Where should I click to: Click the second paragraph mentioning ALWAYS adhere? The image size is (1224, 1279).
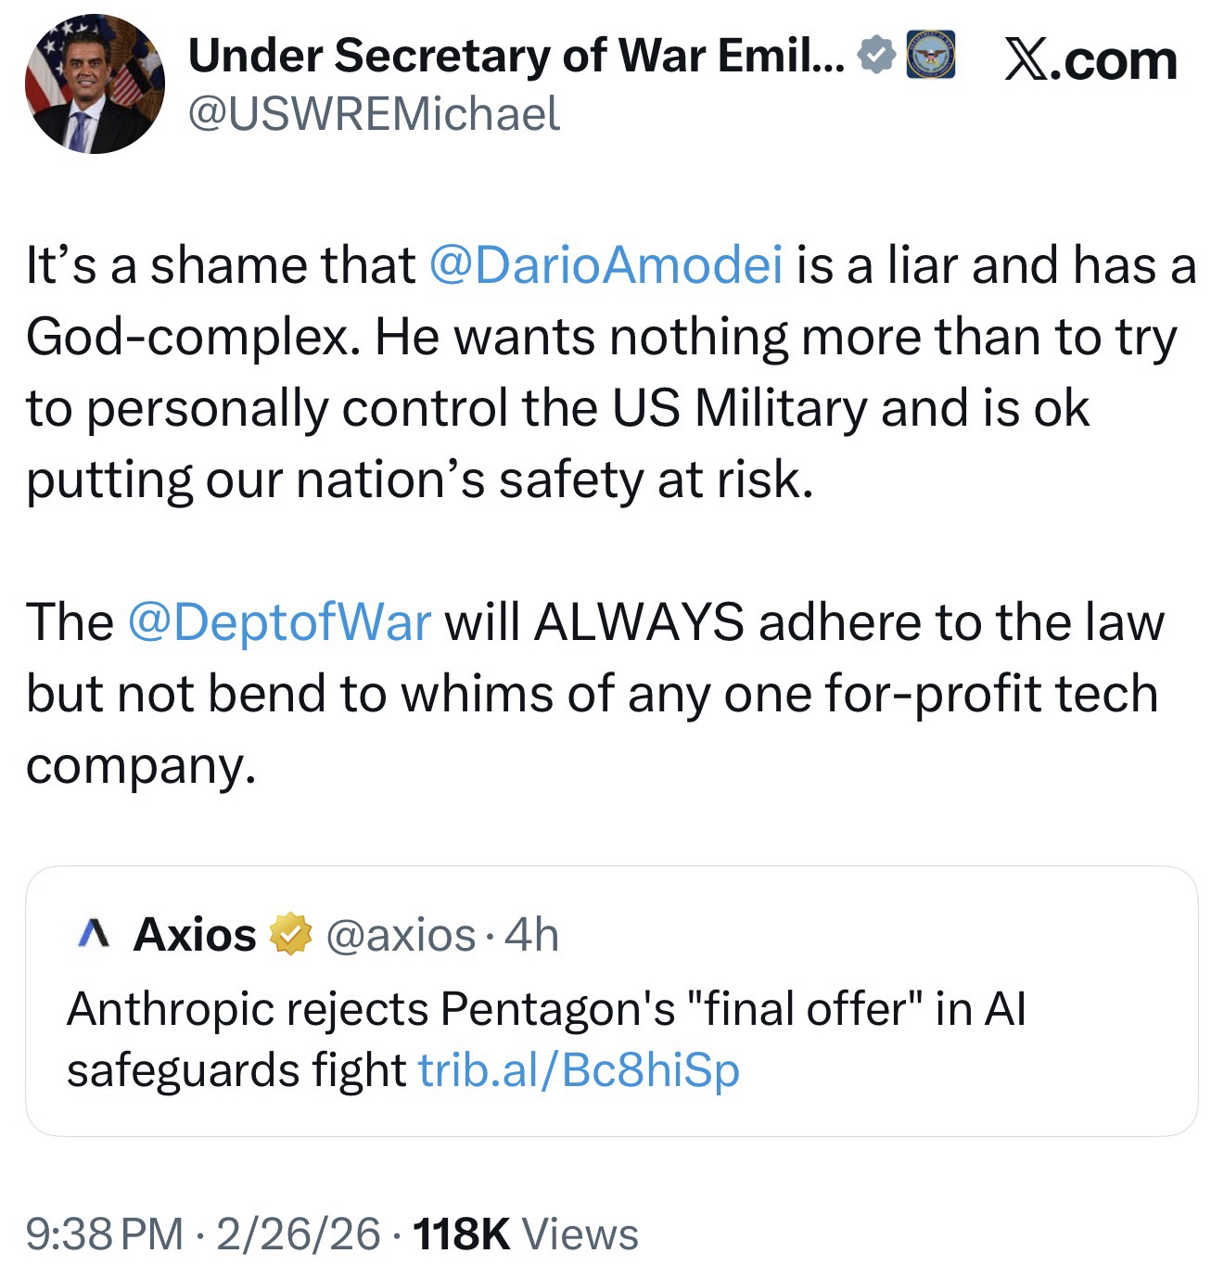coord(593,694)
